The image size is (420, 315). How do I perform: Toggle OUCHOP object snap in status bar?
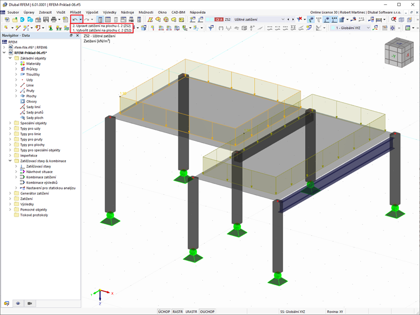pyautogui.click(x=207, y=312)
